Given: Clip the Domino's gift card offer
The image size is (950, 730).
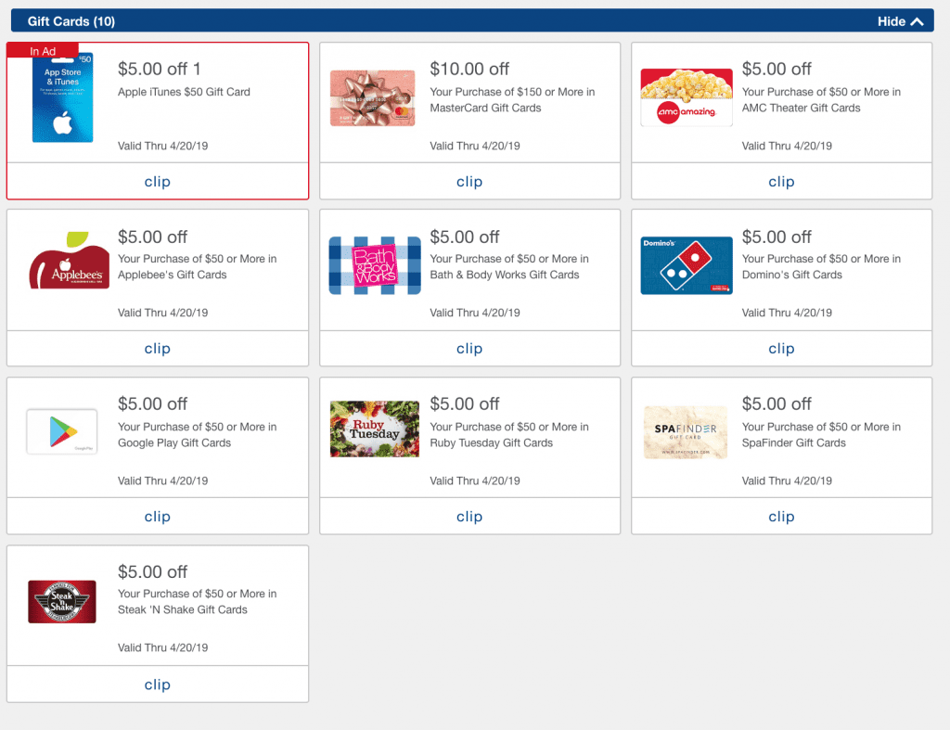Looking at the screenshot, I should [x=781, y=349].
